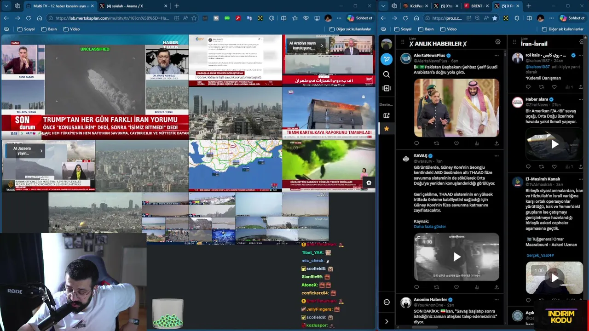Reload the Multi TV page

pos(29,18)
